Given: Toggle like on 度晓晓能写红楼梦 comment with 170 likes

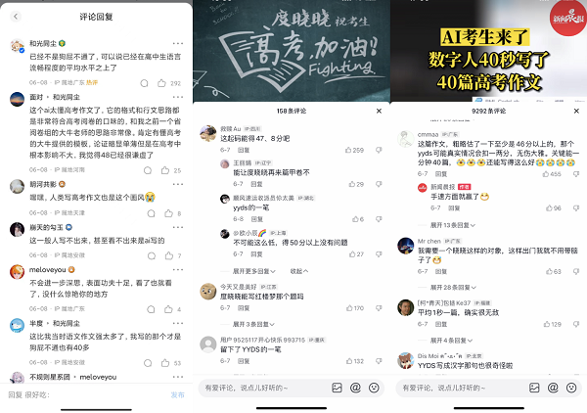Looking at the screenshot, I should point(349,307).
